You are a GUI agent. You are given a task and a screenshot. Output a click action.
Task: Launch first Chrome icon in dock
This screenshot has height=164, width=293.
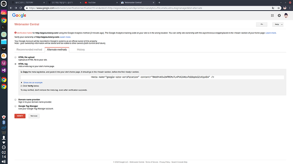[x=4, y=20]
